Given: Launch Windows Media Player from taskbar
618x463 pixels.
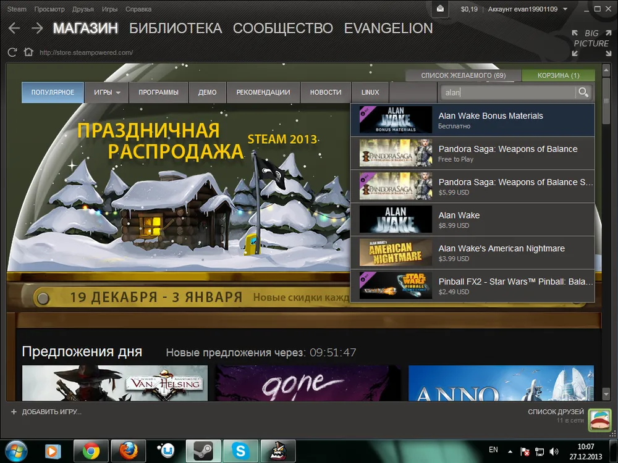Looking at the screenshot, I should pyautogui.click(x=53, y=451).
